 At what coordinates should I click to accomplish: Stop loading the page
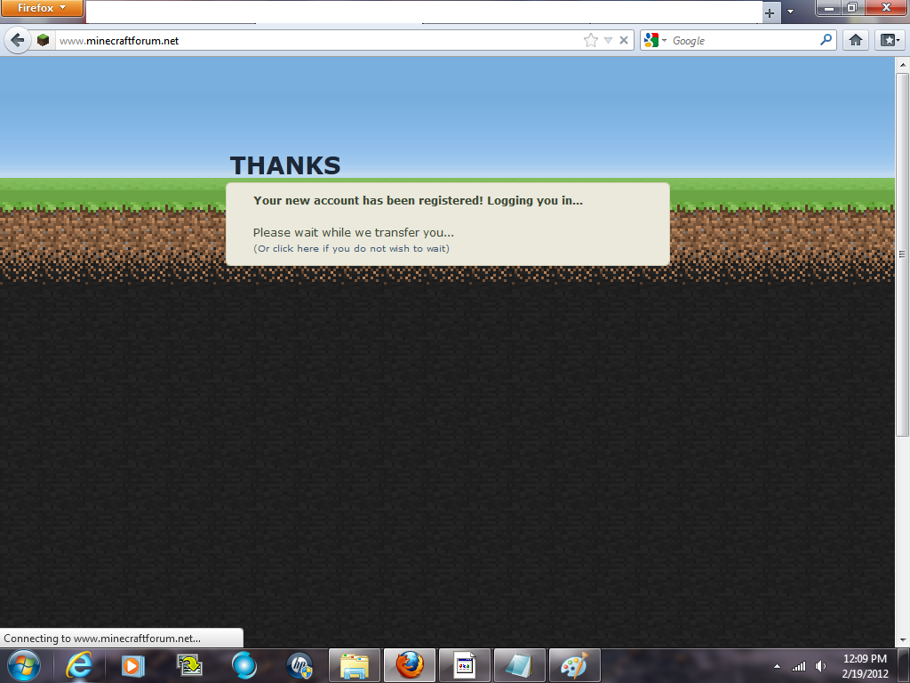click(x=624, y=40)
